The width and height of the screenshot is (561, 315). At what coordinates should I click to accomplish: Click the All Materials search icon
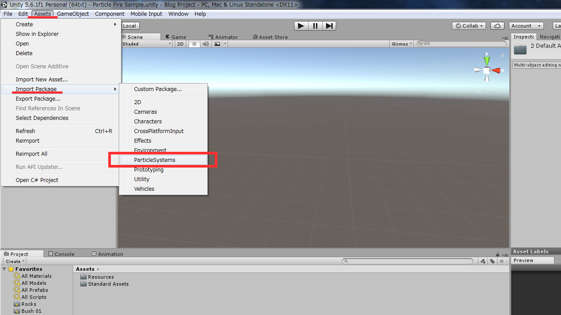click(x=17, y=276)
